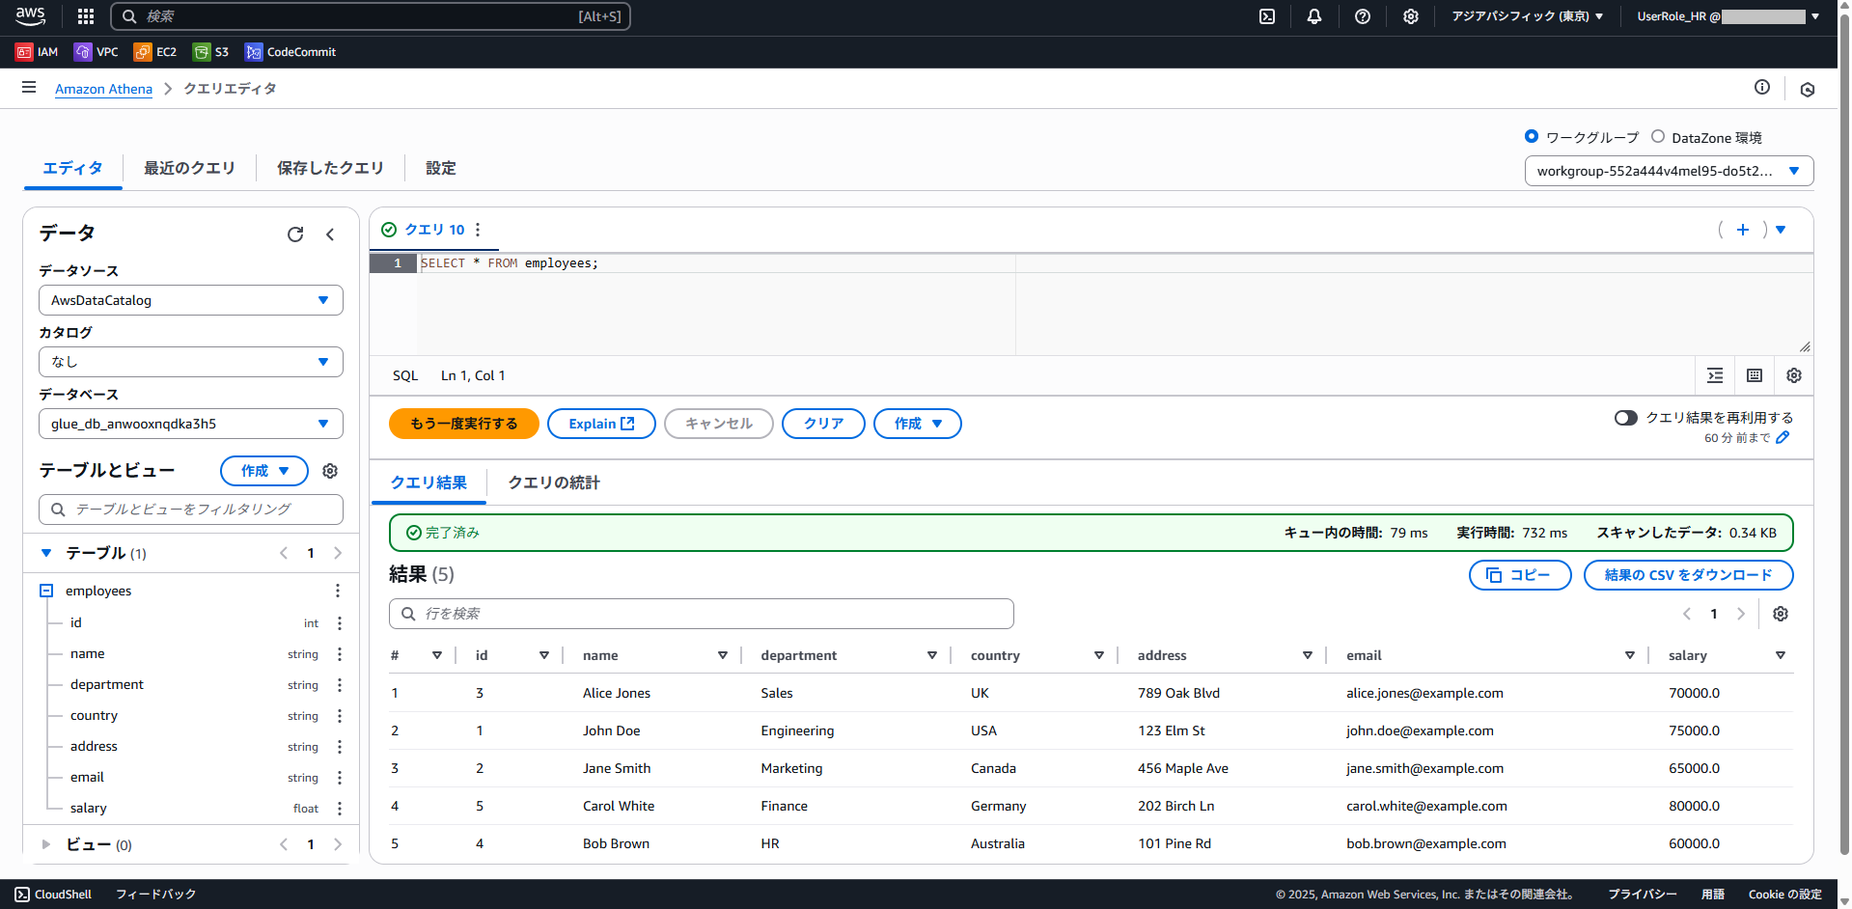Open the notifications bell
Viewport: 1852px width, 909px height.
point(1314,16)
